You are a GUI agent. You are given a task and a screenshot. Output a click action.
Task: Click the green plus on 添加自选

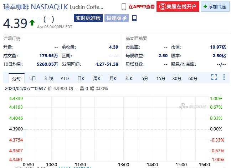tap(205, 6)
